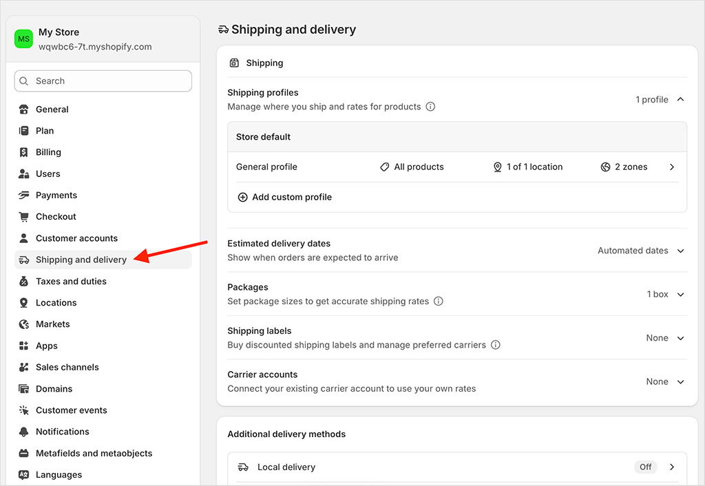
Task: Click the Metafields and metaobjects icon
Action: 24,453
